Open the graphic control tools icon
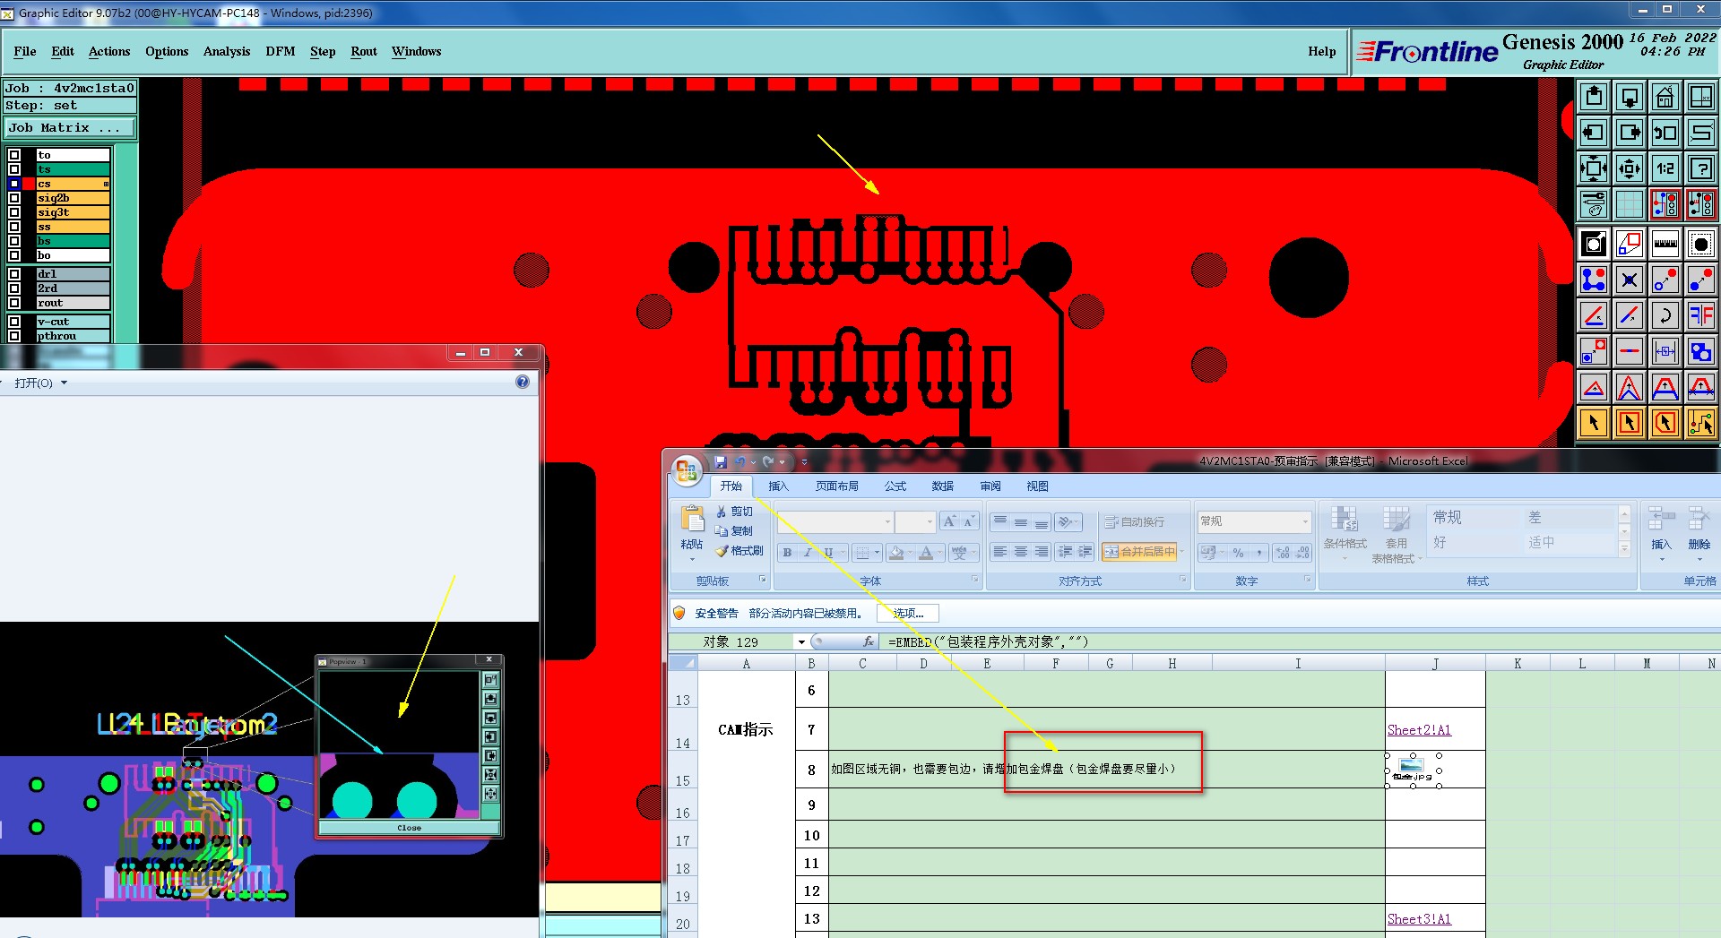Viewport: 1721px width, 938px height. (x=1594, y=204)
